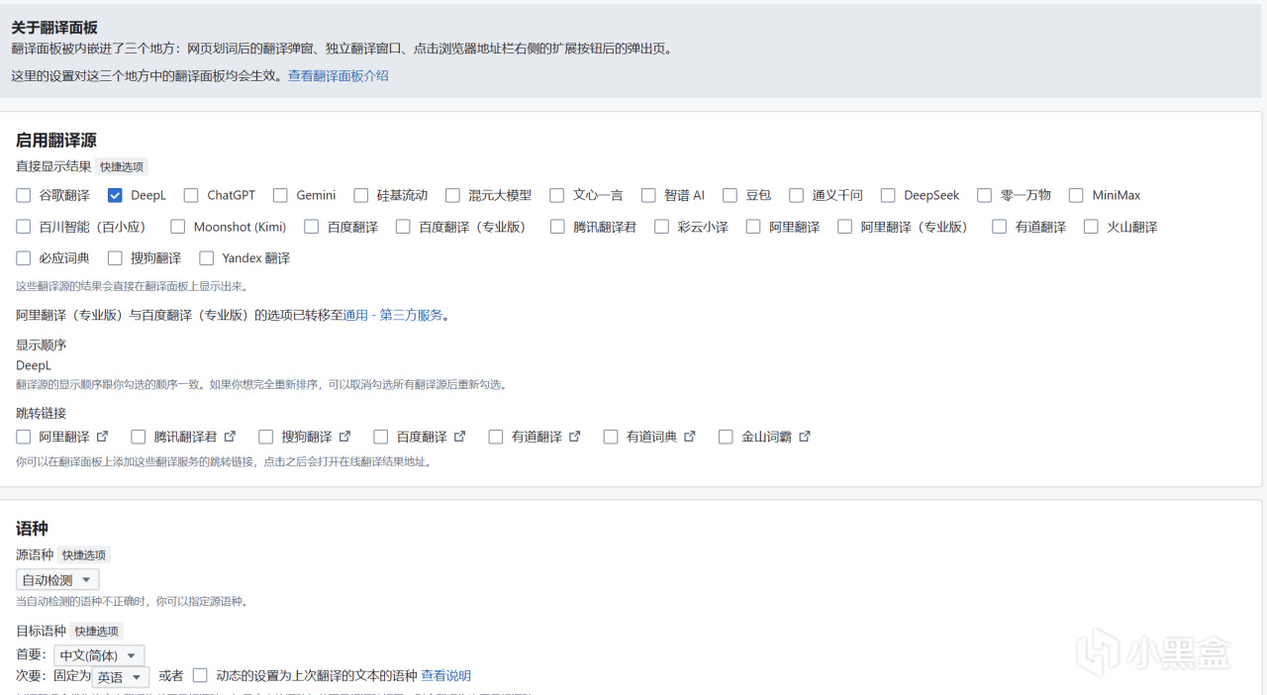Uncheck the DeepL translation source

click(115, 195)
